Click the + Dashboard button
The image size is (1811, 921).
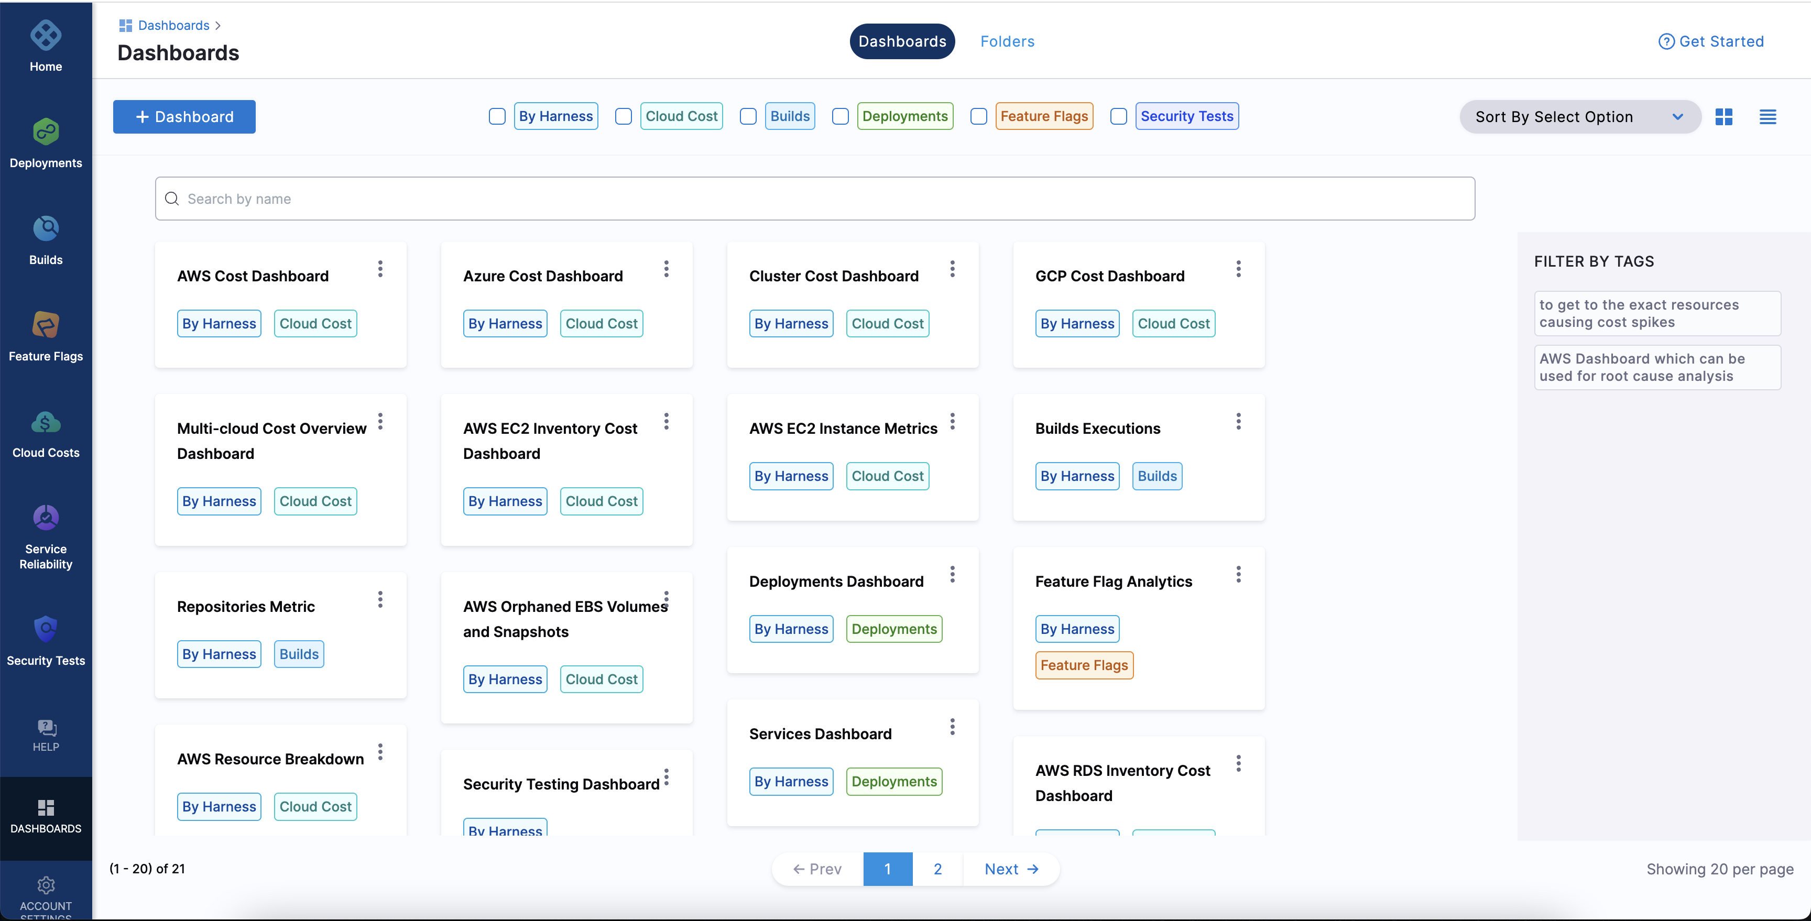tap(184, 117)
